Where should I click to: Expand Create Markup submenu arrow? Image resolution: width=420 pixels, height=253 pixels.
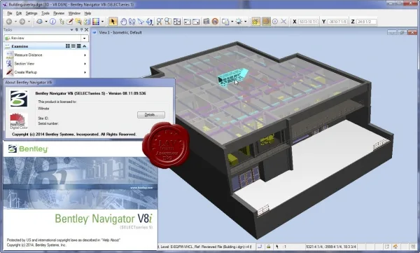click(85, 72)
